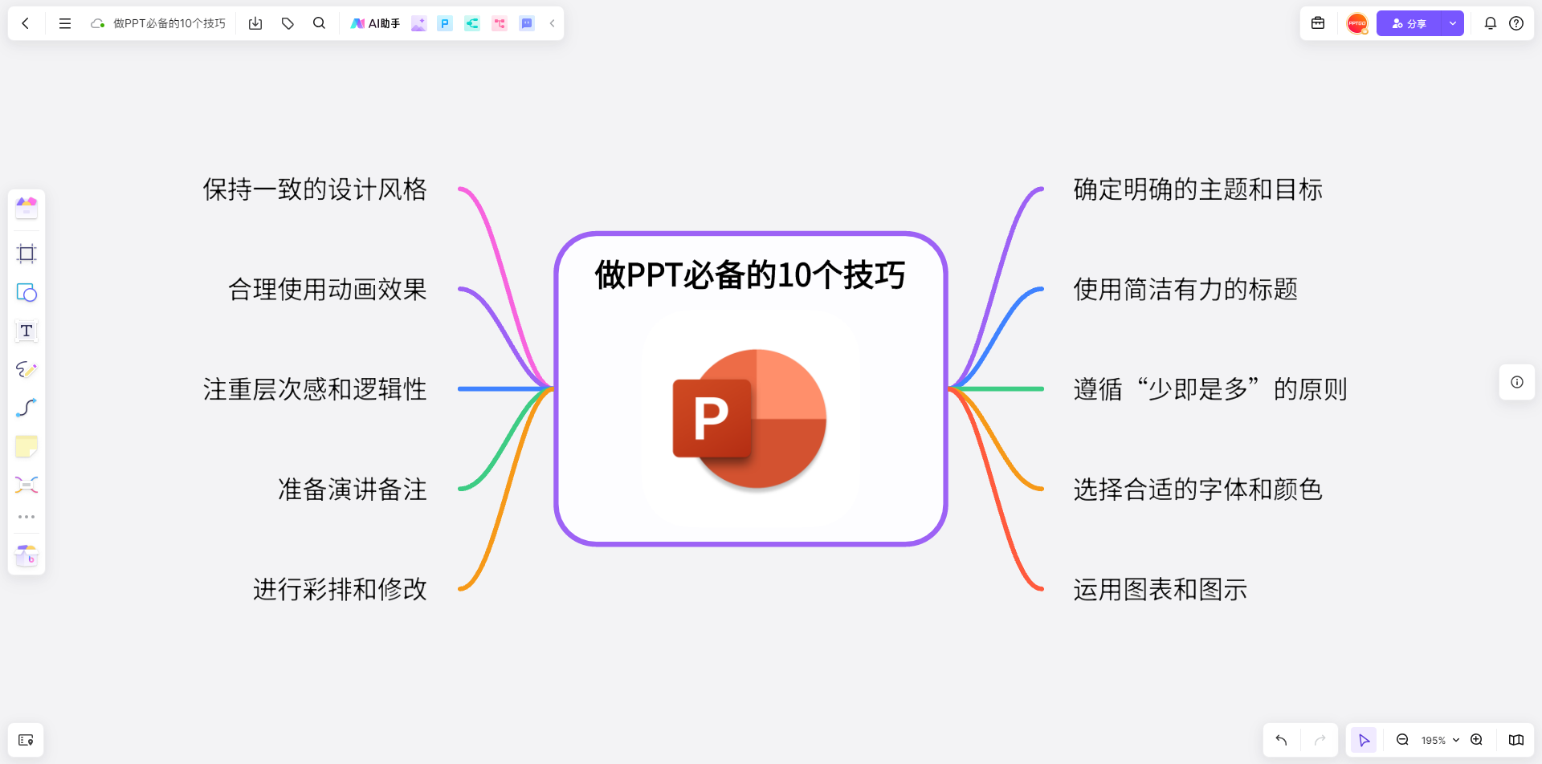Show more tools via three dots

27,517
